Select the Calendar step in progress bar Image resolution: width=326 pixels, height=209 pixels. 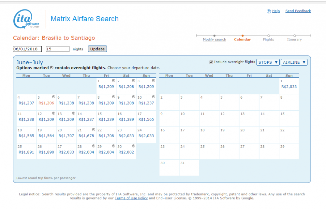pyautogui.click(x=242, y=40)
